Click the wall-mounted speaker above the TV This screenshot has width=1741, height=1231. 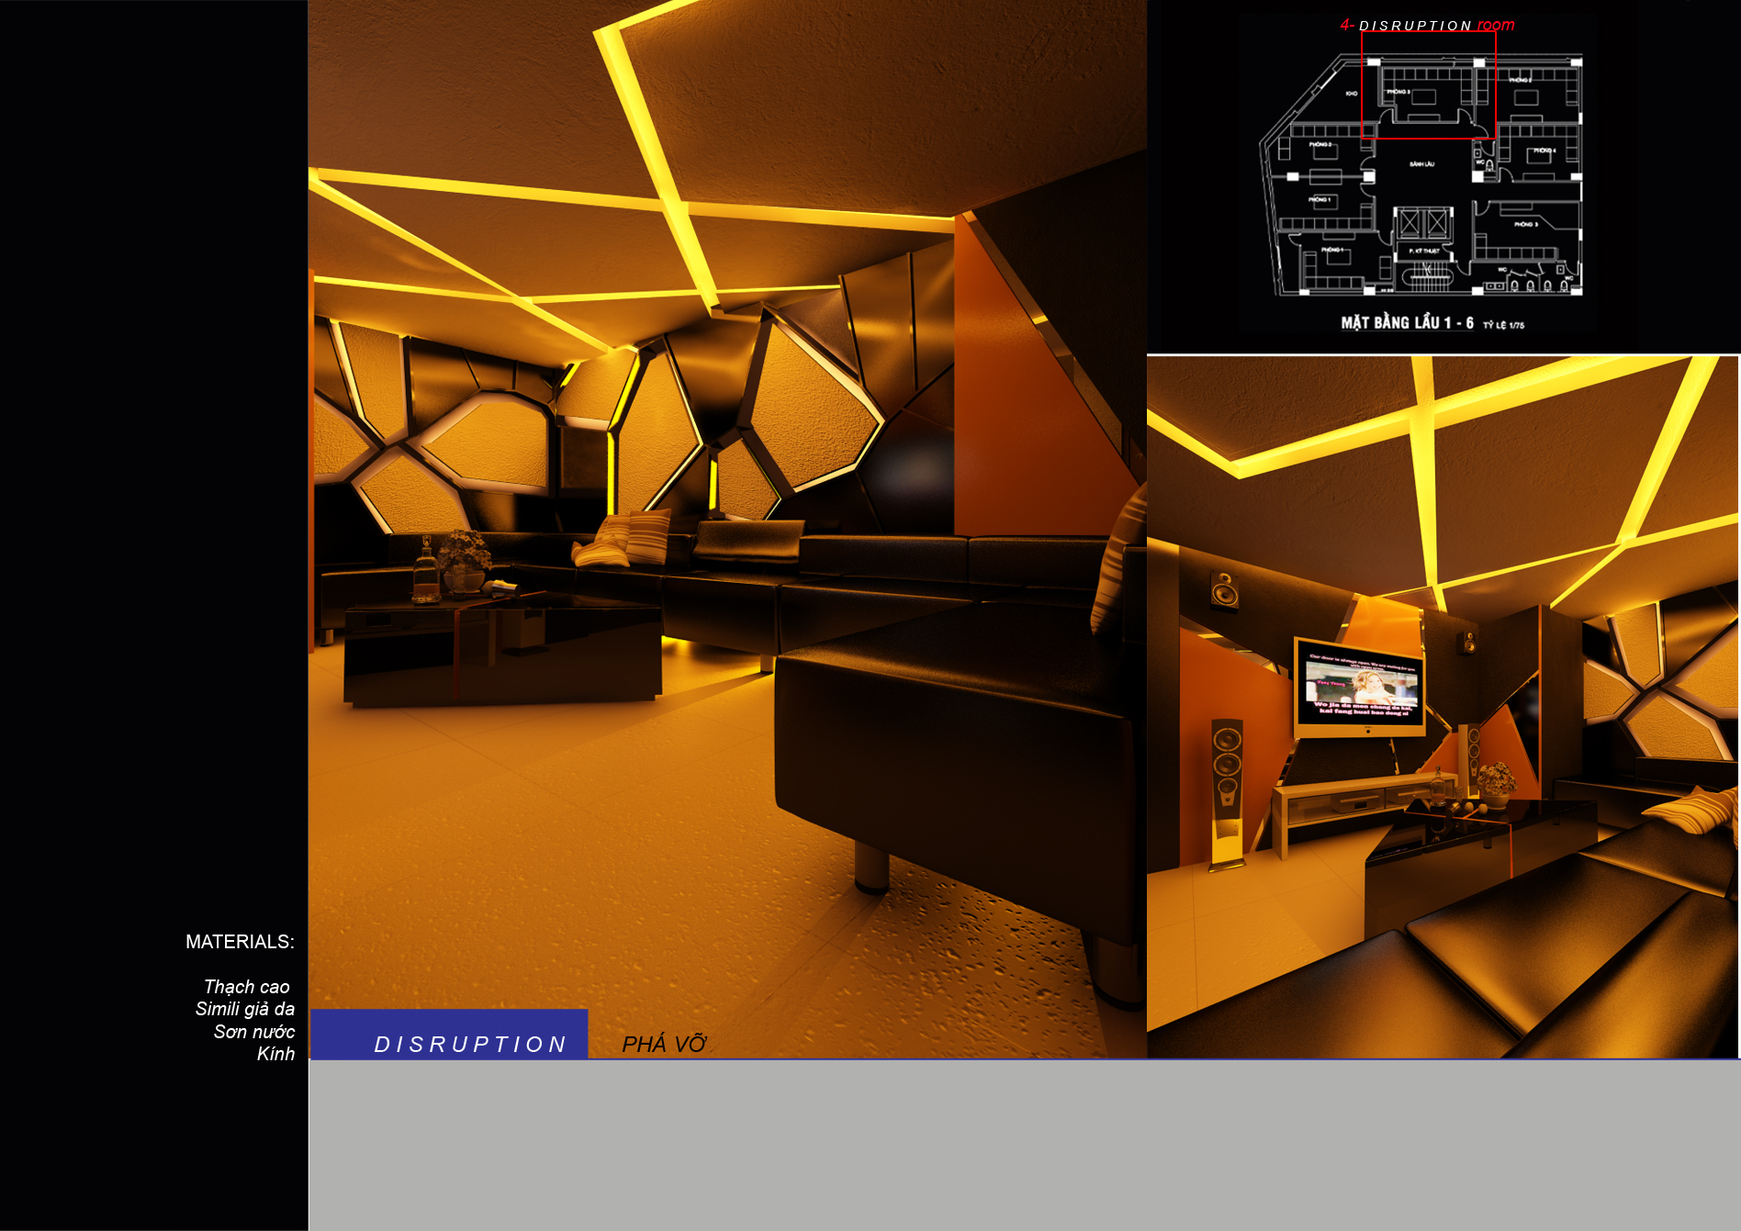coord(1224,590)
